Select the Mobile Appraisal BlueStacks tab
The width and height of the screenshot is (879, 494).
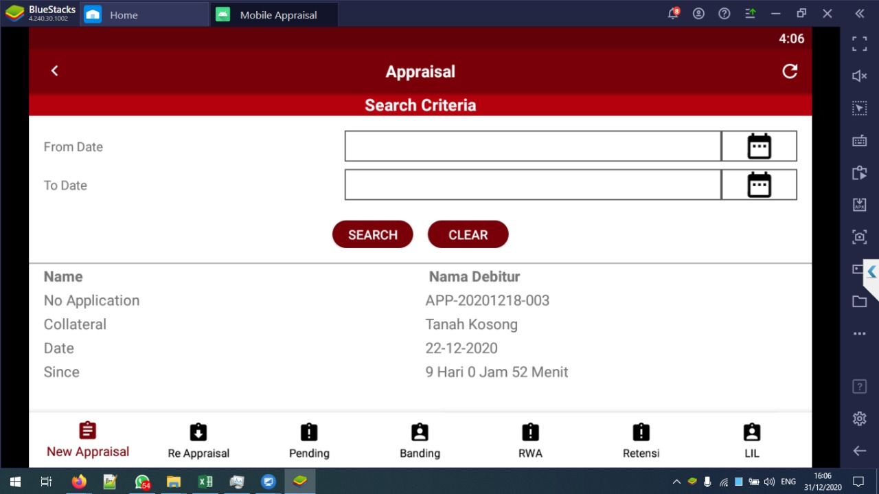(x=275, y=14)
